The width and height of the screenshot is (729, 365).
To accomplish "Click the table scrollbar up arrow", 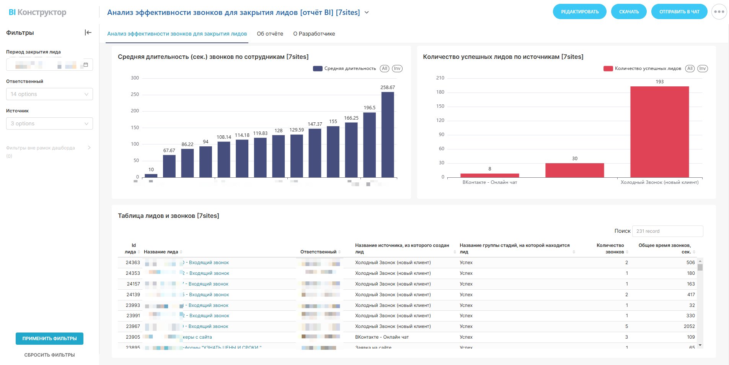I will pyautogui.click(x=700, y=261).
